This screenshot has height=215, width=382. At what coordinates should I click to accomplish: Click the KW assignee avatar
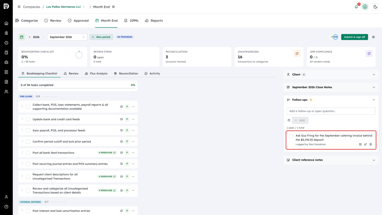tap(335, 37)
